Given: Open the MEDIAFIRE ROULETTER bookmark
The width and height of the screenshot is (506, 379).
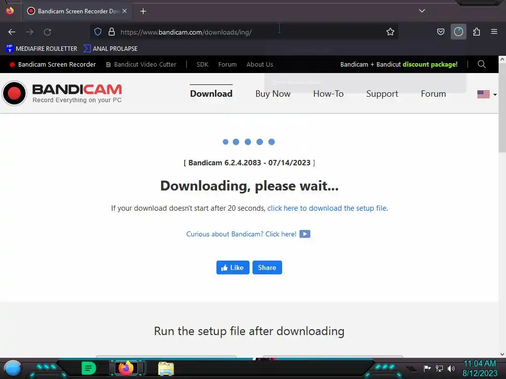Looking at the screenshot, I should [x=42, y=49].
